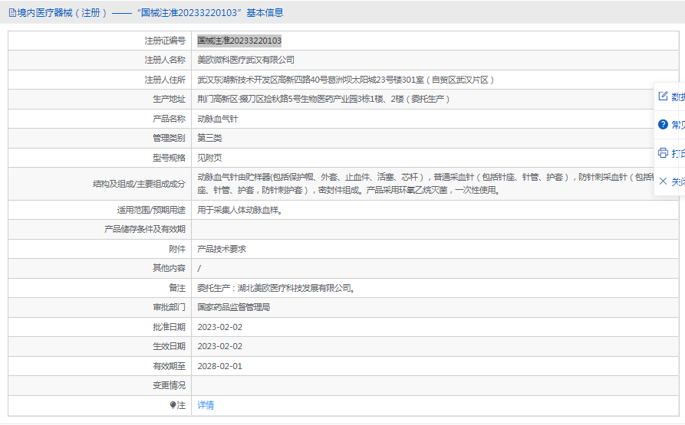
Task: Click the 其他内容 value slash
Action: click(x=199, y=269)
